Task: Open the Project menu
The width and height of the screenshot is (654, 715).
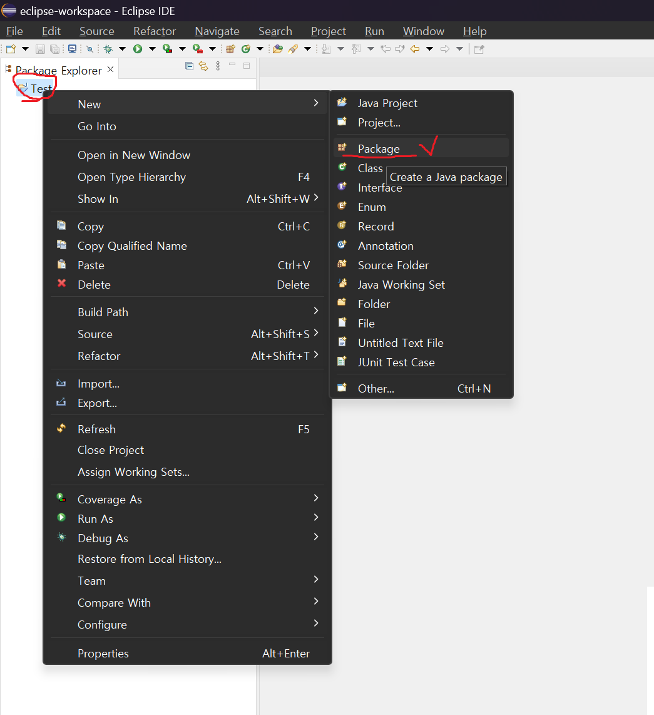Action: [328, 31]
